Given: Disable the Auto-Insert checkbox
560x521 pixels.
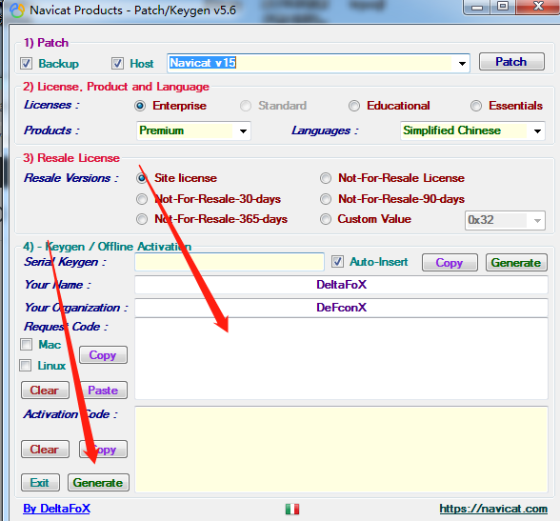Looking at the screenshot, I should [x=337, y=262].
